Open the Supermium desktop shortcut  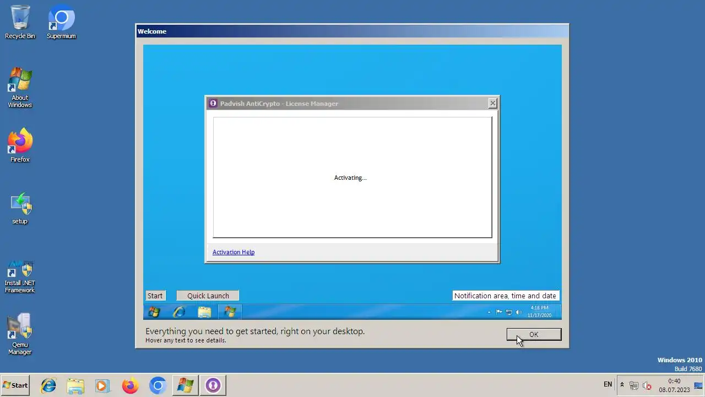(61, 22)
